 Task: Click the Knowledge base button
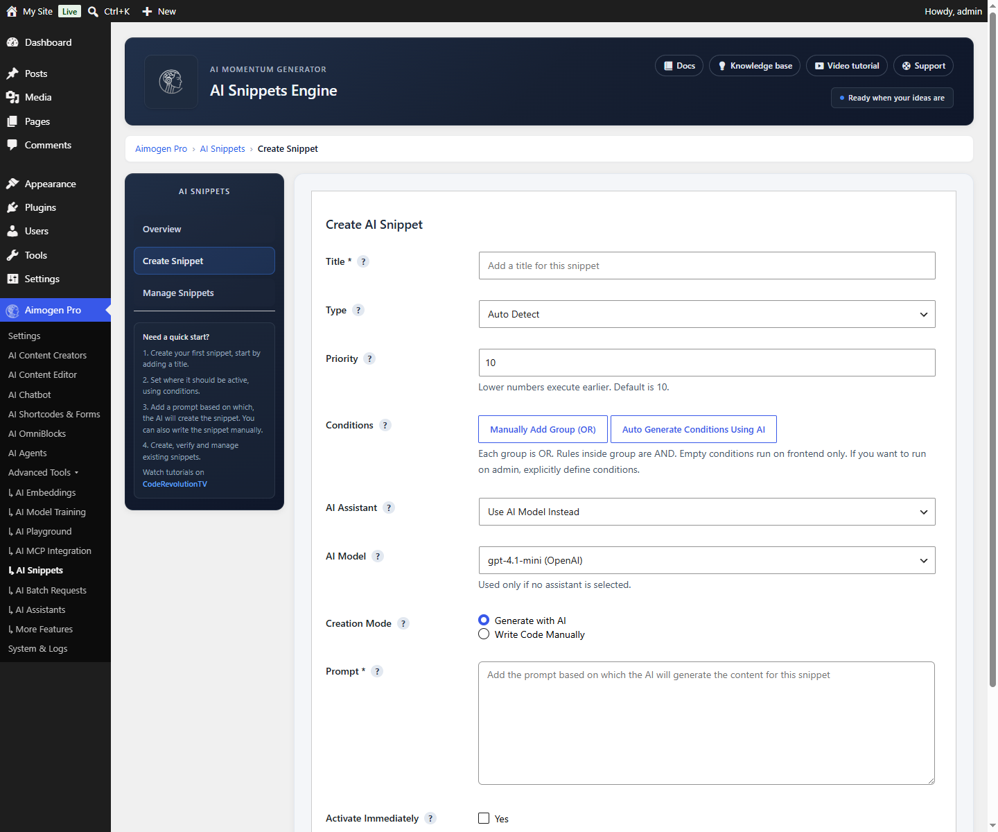click(x=755, y=66)
